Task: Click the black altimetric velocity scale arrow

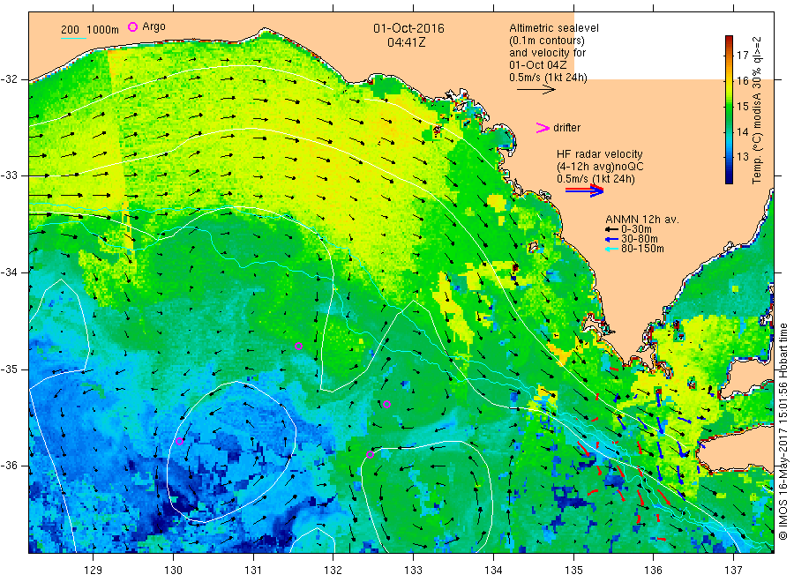Action: (536, 90)
